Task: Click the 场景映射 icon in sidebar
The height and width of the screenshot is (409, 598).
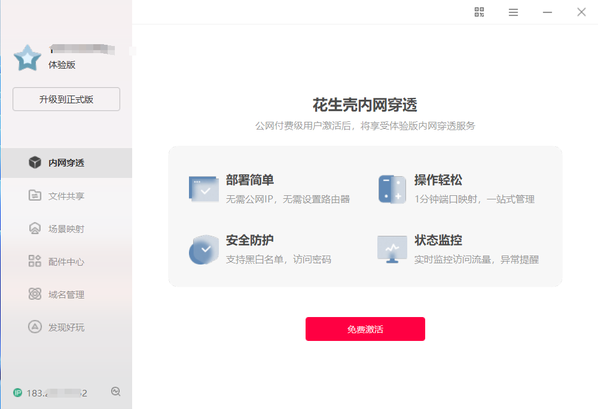Action: point(35,228)
